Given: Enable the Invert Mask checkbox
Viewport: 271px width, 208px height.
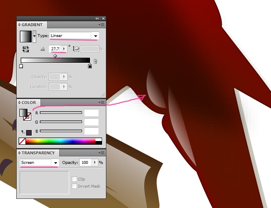Looking at the screenshot, I should pyautogui.click(x=74, y=186).
